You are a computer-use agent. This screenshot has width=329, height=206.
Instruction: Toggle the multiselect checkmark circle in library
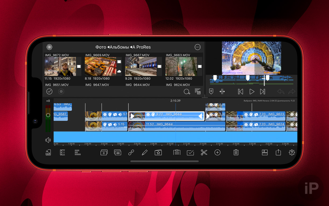pos(49,91)
